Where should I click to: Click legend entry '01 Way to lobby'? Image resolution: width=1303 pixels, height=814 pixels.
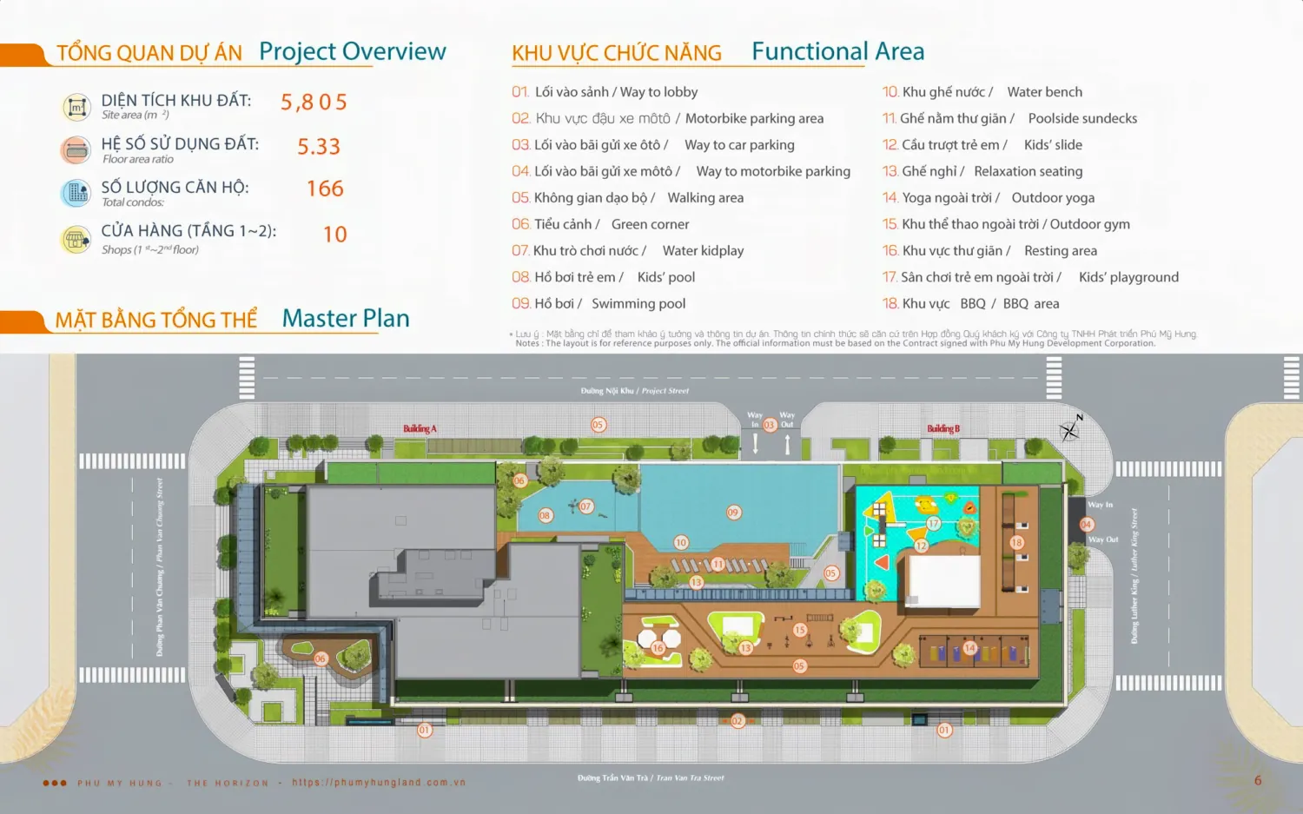pyautogui.click(x=605, y=92)
